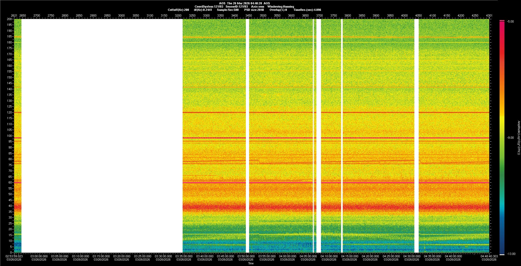The image size is (521, 266).
Task: Click the end timestamp 04:48:40.303
Action: (x=489, y=256)
